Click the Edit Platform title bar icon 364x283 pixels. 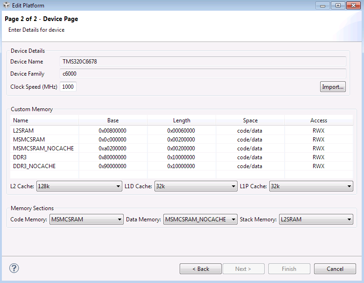click(x=7, y=5)
